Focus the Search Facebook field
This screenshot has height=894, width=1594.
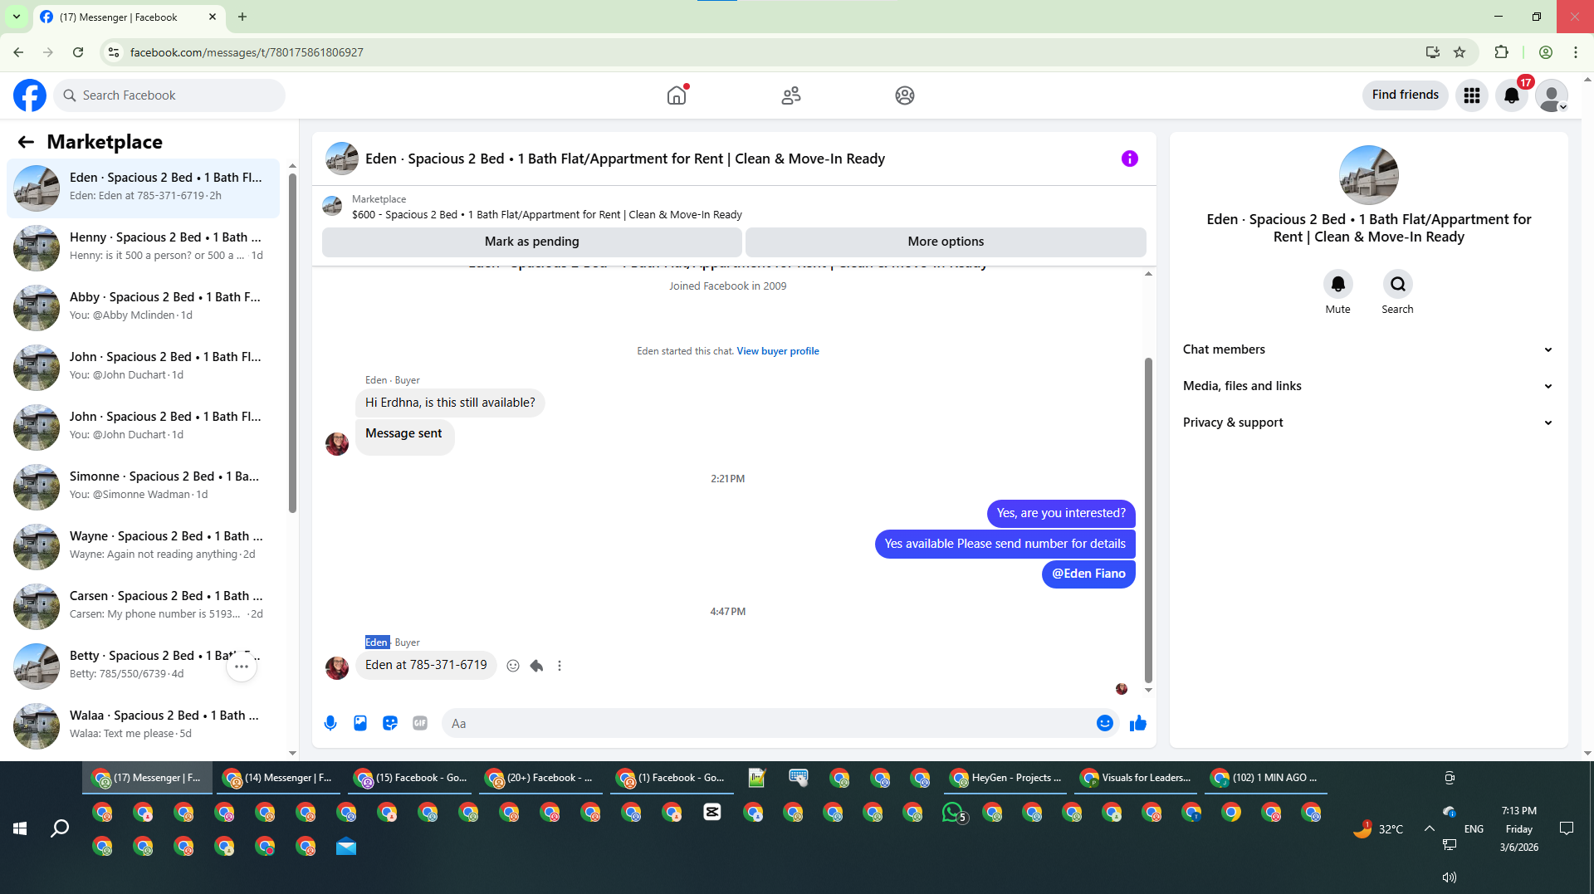pos(169,95)
